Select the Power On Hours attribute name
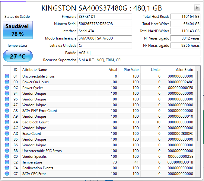This screenshot has height=181, width=204. pyautogui.click(x=35, y=82)
